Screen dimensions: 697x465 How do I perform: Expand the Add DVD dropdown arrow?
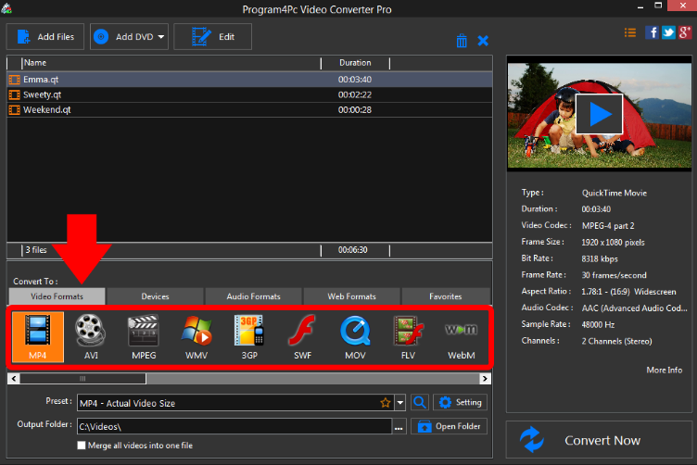[x=162, y=37]
